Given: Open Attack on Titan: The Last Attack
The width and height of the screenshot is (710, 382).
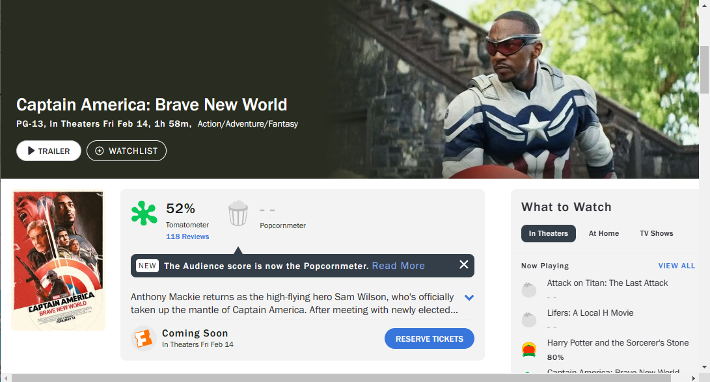Looking at the screenshot, I should (x=607, y=283).
